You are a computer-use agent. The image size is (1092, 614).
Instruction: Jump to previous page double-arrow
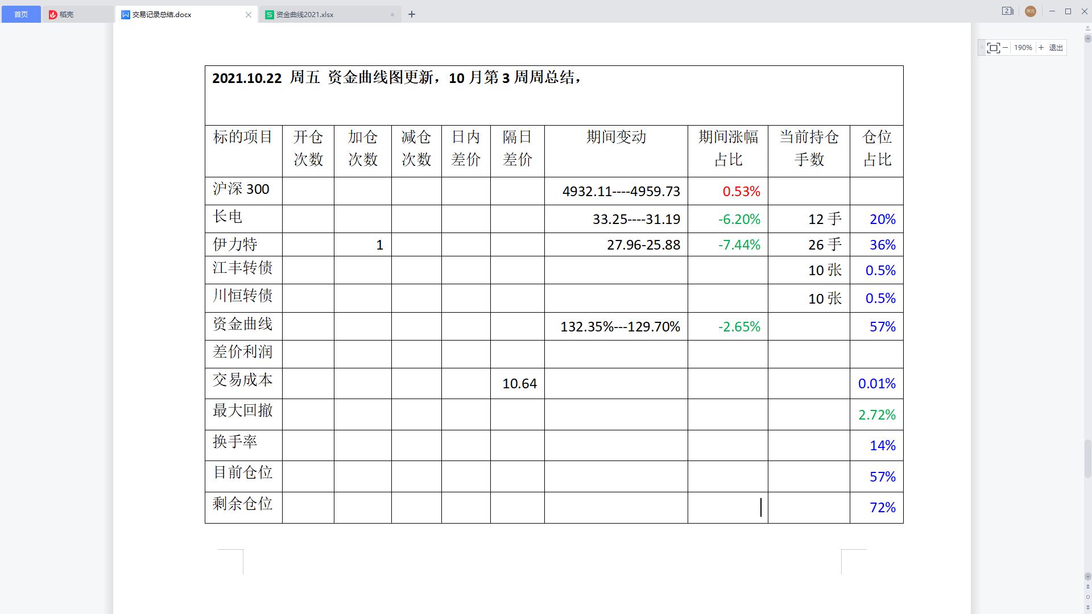(x=1087, y=587)
